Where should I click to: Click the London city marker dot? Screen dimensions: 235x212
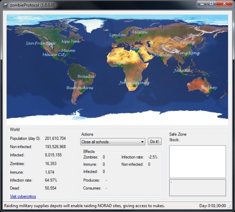[x=117, y=38]
